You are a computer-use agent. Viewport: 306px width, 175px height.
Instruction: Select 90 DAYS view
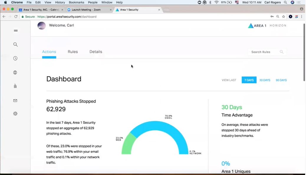281,80
